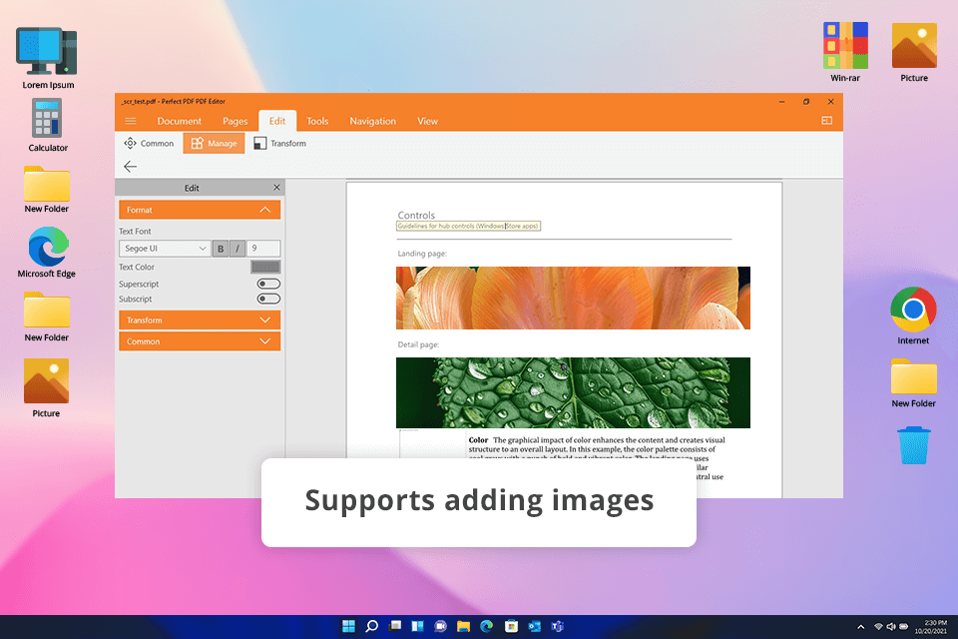Open the Text Color swatch
This screenshot has height=639, width=958.
pos(265,267)
